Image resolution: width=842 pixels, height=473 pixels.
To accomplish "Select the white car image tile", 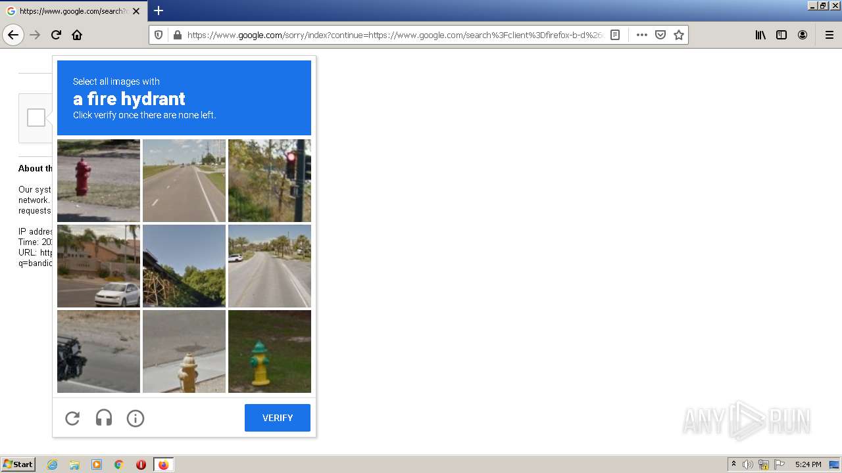I will [99, 266].
